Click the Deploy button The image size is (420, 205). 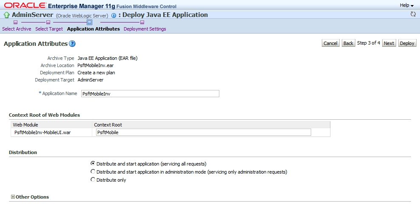tap(407, 43)
